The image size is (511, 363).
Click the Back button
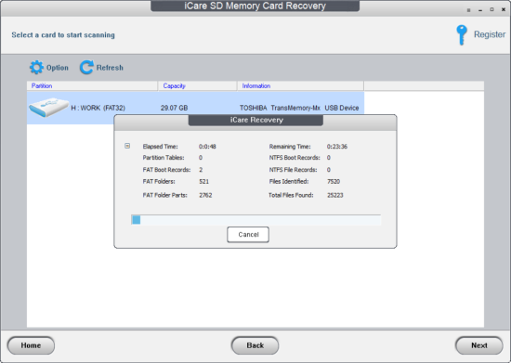pyautogui.click(x=255, y=345)
